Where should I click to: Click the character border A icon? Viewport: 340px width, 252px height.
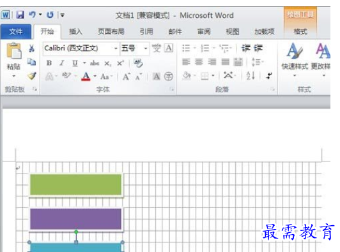coord(169,48)
